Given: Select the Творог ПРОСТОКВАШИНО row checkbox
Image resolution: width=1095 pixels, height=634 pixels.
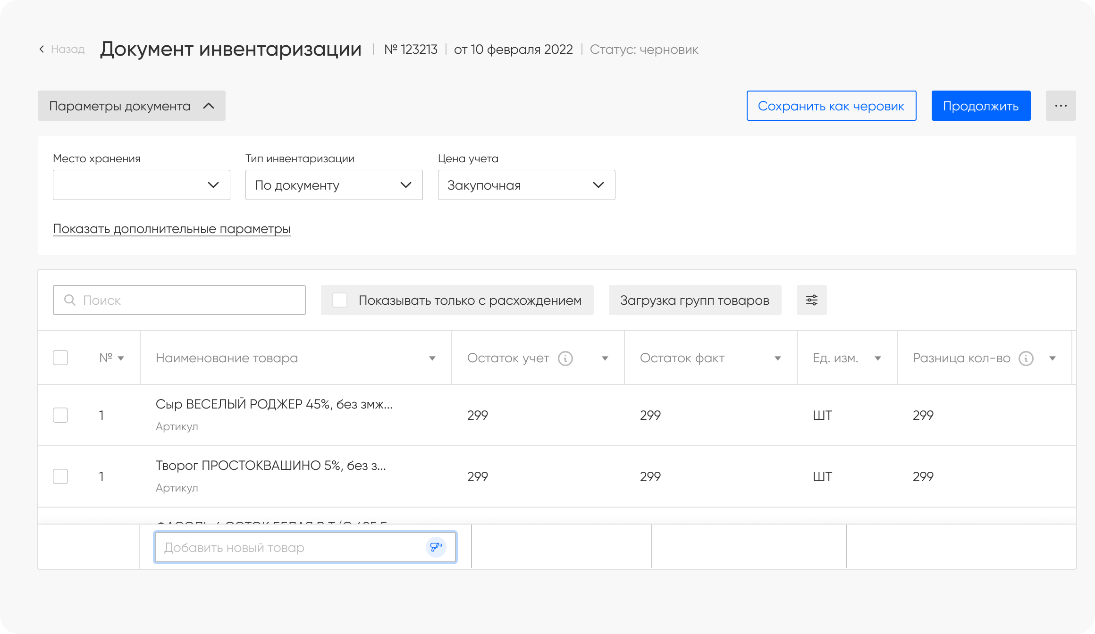Looking at the screenshot, I should pyautogui.click(x=60, y=476).
